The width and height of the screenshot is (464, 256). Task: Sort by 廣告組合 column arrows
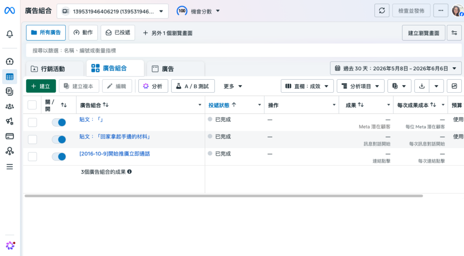(106, 105)
